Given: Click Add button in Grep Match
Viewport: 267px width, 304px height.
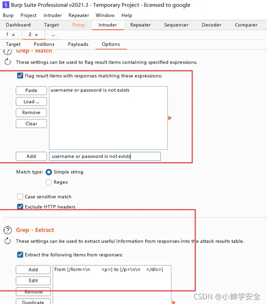Looking at the screenshot, I should (x=31, y=156).
